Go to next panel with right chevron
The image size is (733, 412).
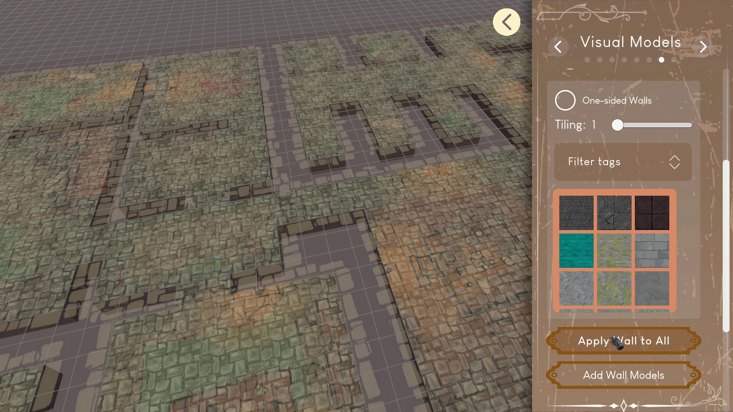[703, 47]
